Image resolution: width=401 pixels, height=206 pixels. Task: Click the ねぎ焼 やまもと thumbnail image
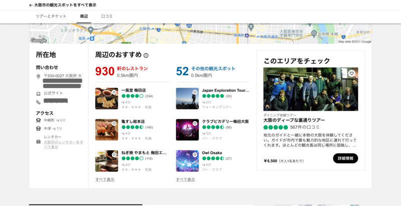[x=107, y=161]
